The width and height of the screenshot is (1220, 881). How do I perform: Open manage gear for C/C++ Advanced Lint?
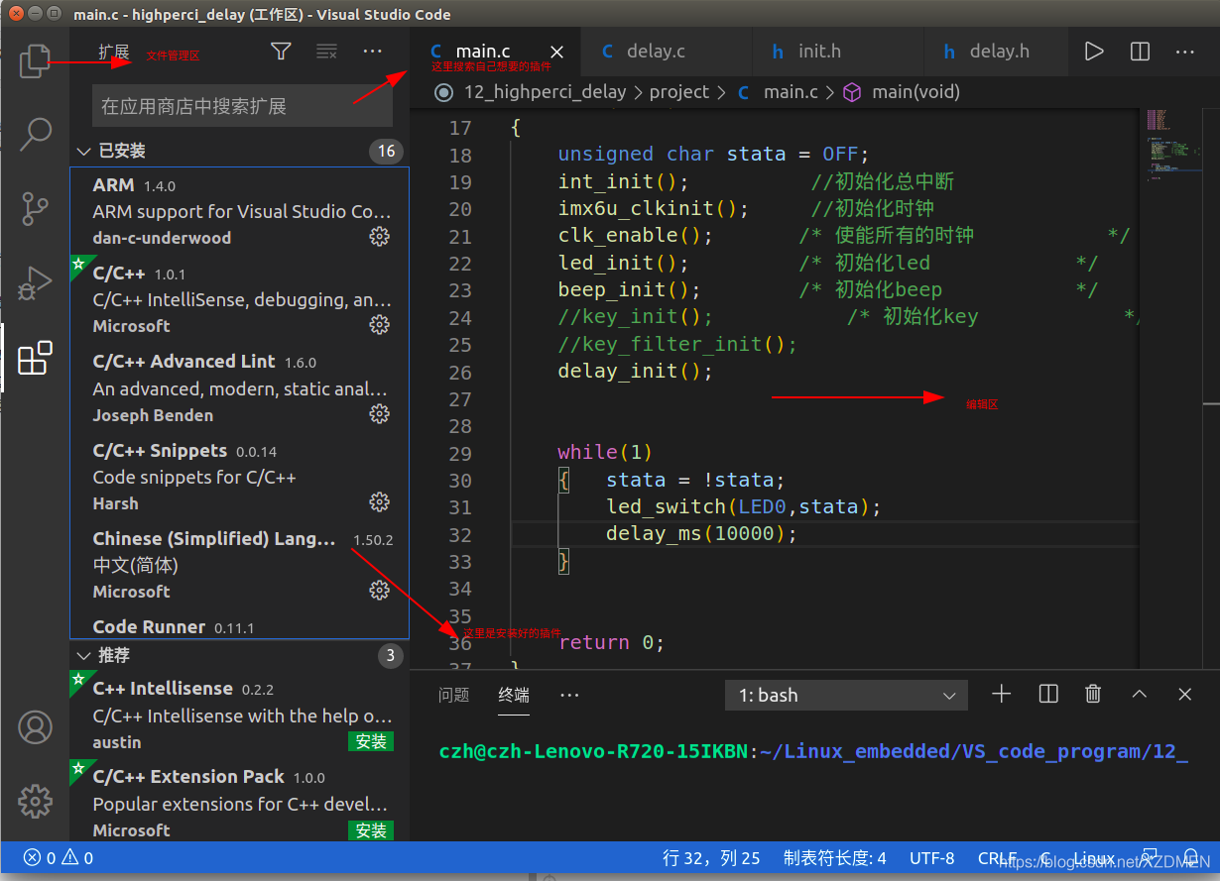pos(379,414)
